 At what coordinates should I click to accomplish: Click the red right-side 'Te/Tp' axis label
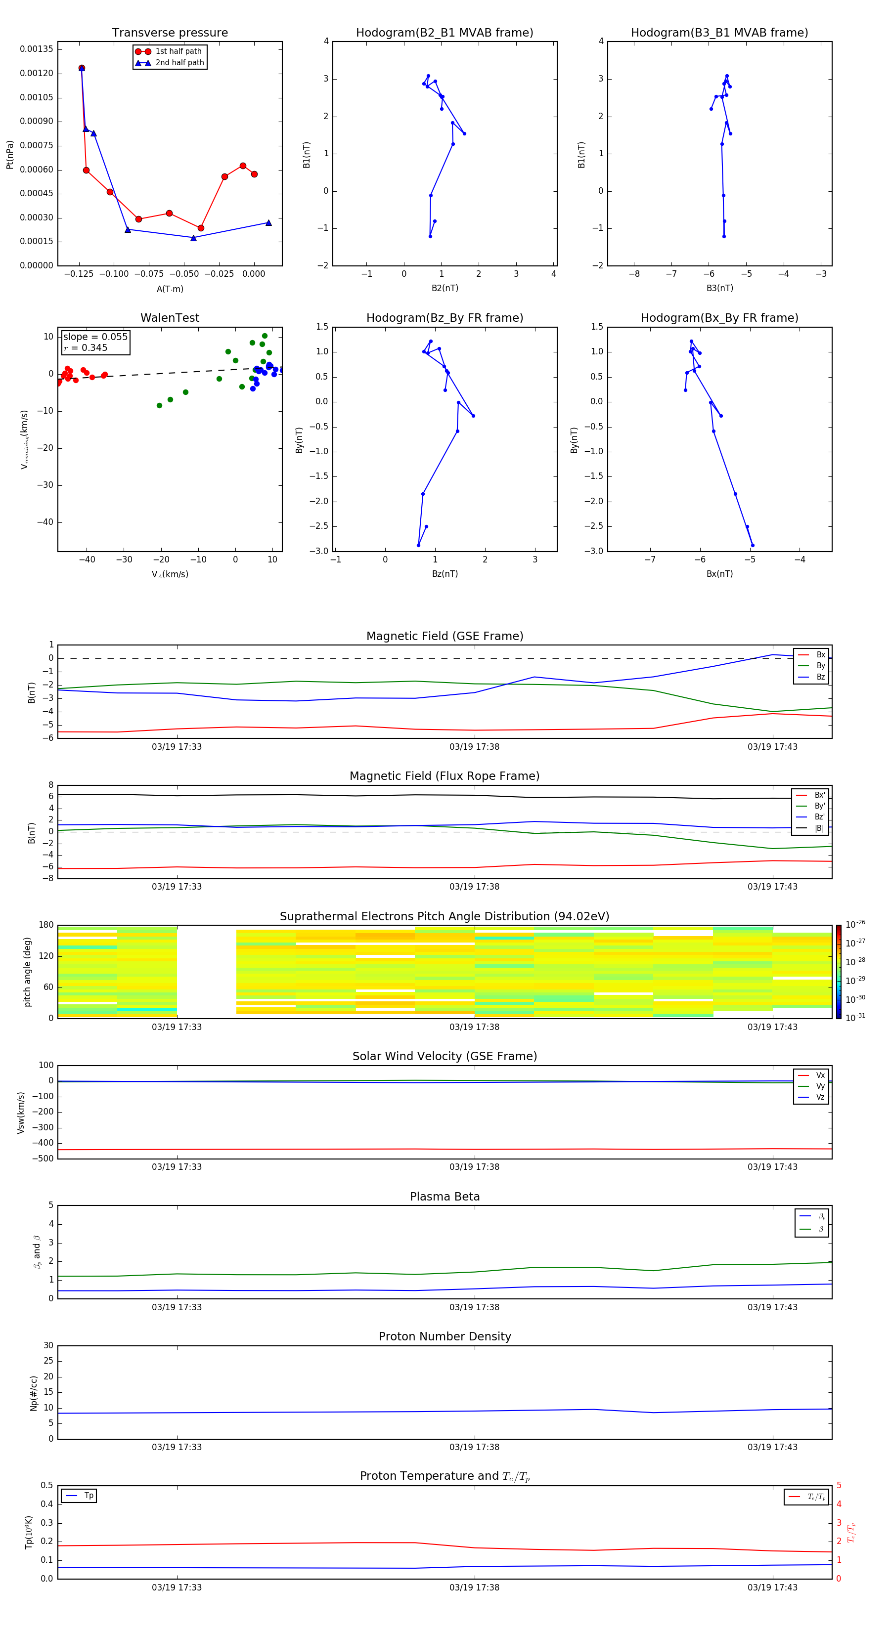coord(851,1532)
